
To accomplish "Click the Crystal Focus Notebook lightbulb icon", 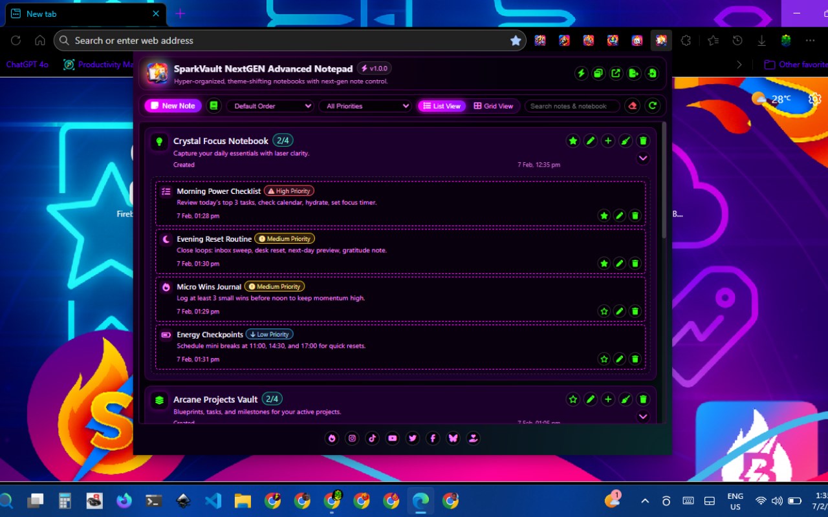I will [160, 142].
